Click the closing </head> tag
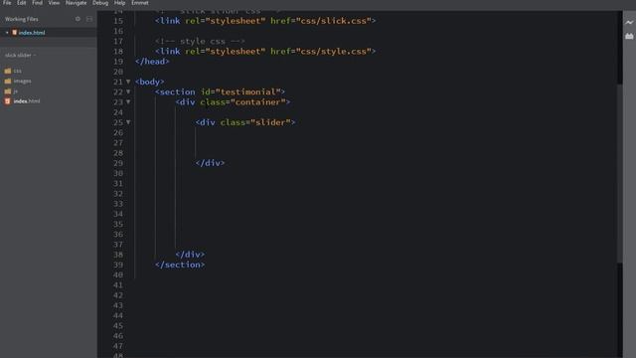 point(152,62)
